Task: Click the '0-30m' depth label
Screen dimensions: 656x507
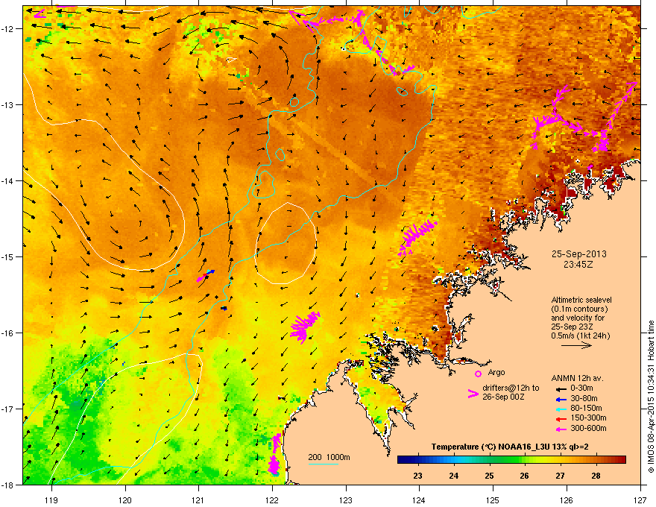Action: click(x=581, y=388)
